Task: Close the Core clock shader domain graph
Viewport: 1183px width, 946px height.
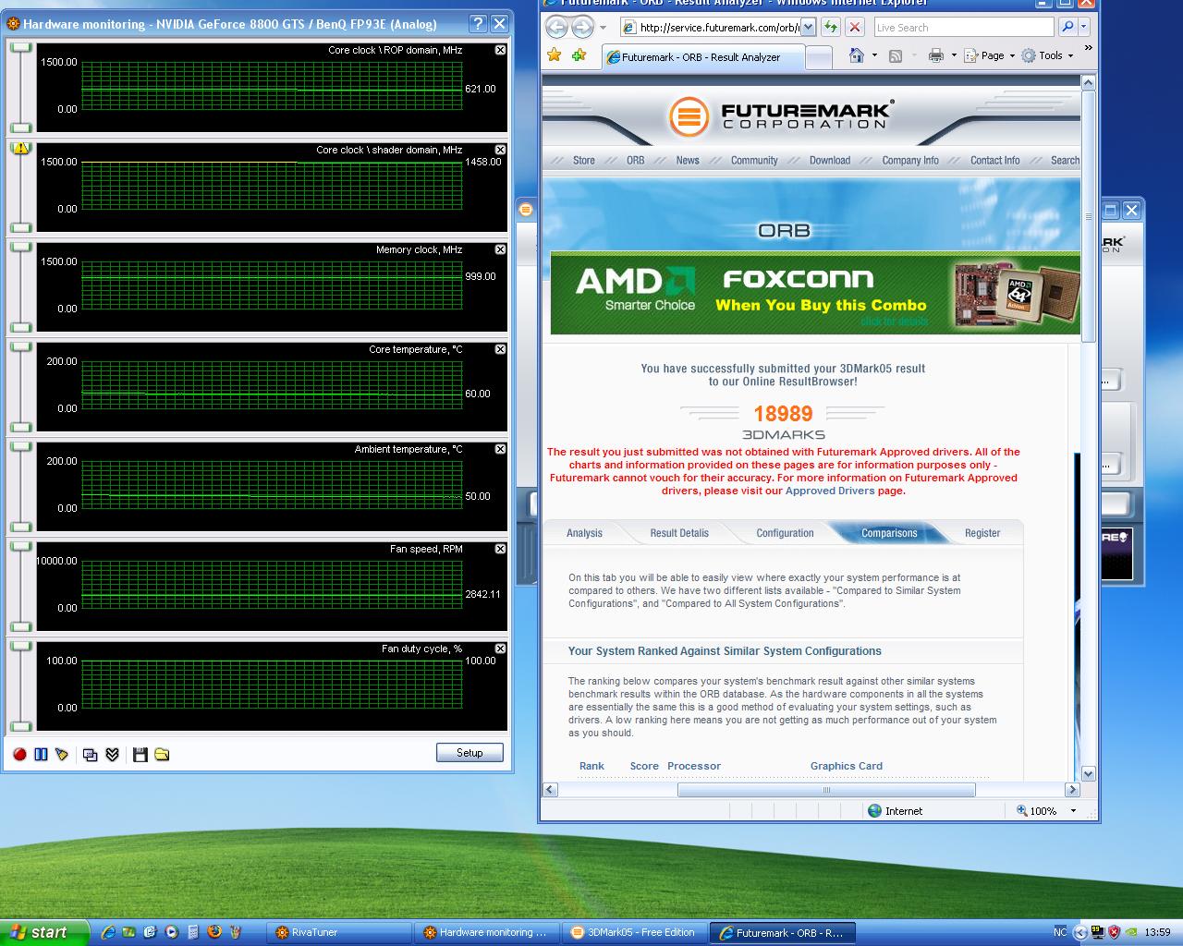Action: (x=500, y=150)
